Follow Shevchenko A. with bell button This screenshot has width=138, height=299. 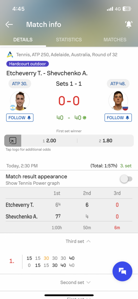coord(118,118)
